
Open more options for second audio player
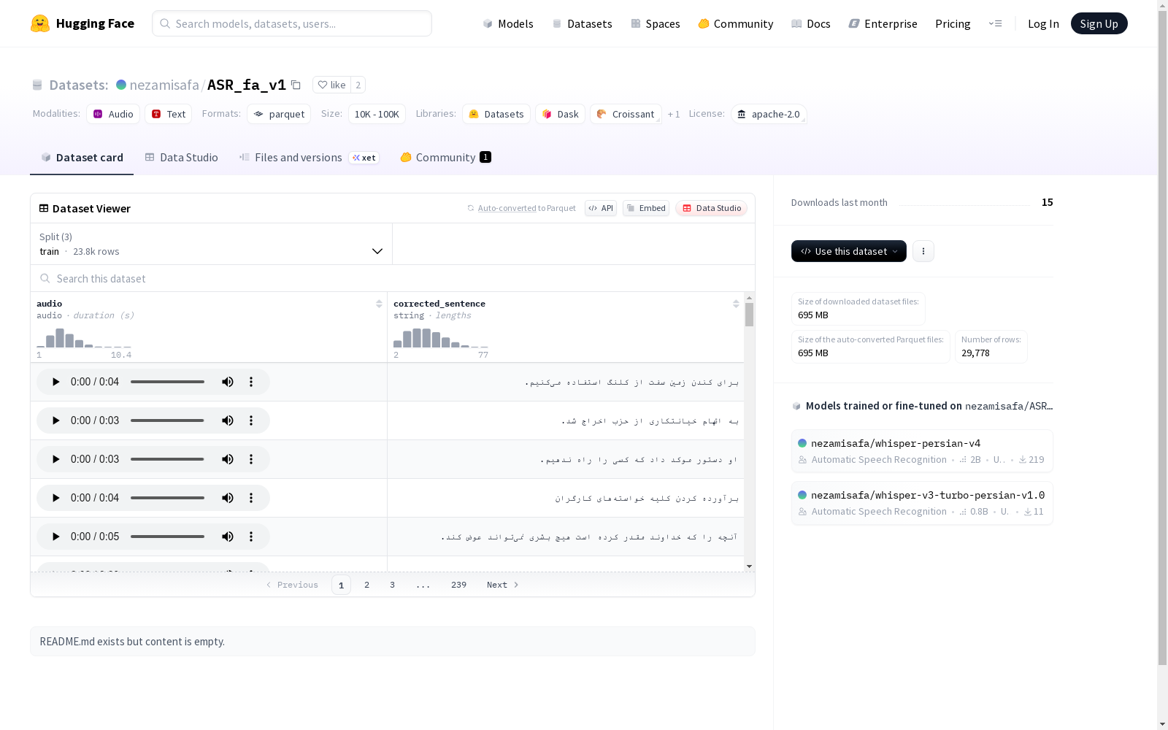pyautogui.click(x=251, y=420)
